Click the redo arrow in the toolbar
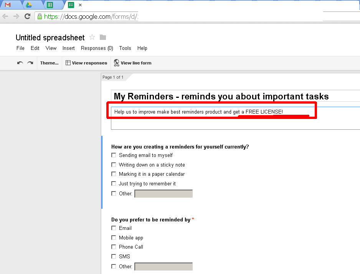 [30, 63]
